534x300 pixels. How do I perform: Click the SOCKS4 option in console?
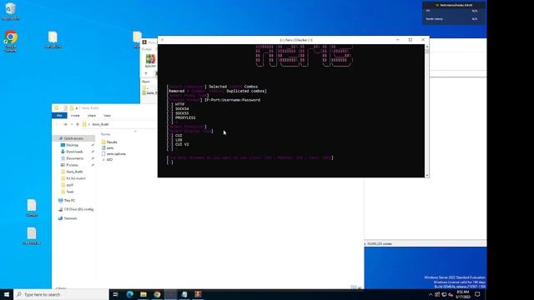coord(182,109)
